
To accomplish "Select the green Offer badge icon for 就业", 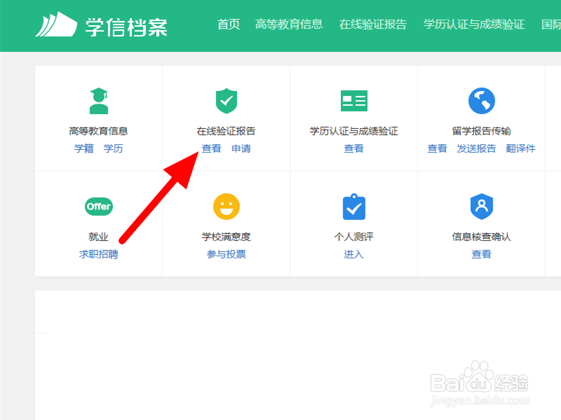I will pos(98,206).
